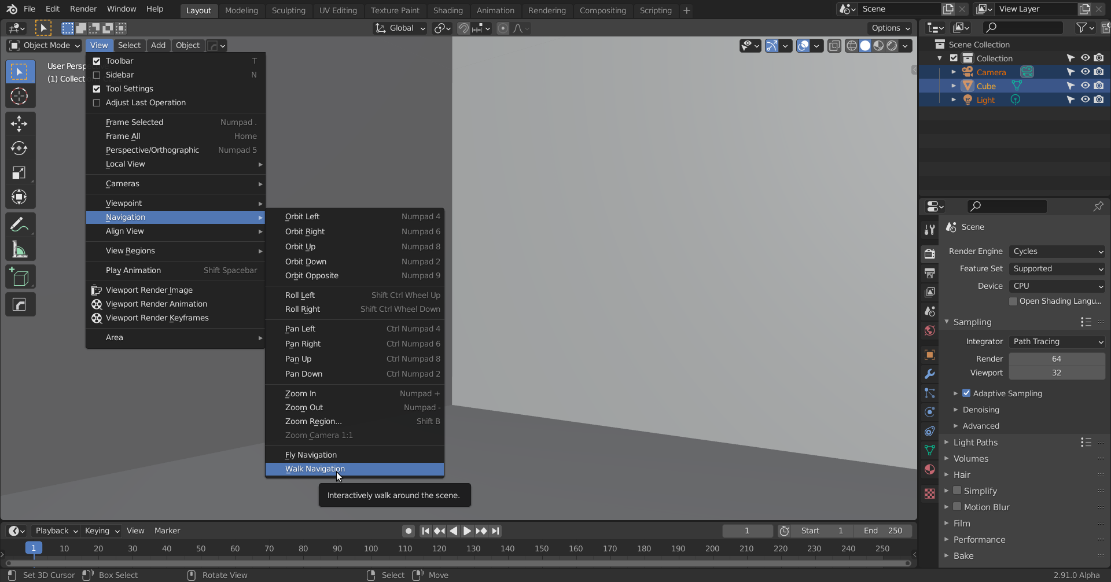Click the Viewport samples field showing 32
This screenshot has width=1111, height=582.
1057,373
